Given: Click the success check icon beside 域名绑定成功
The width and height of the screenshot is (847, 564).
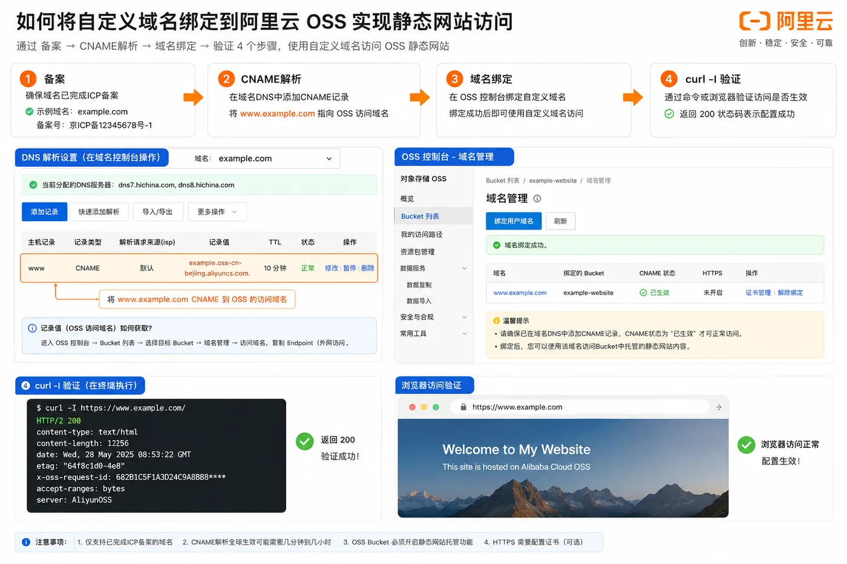Looking at the screenshot, I should tap(497, 245).
